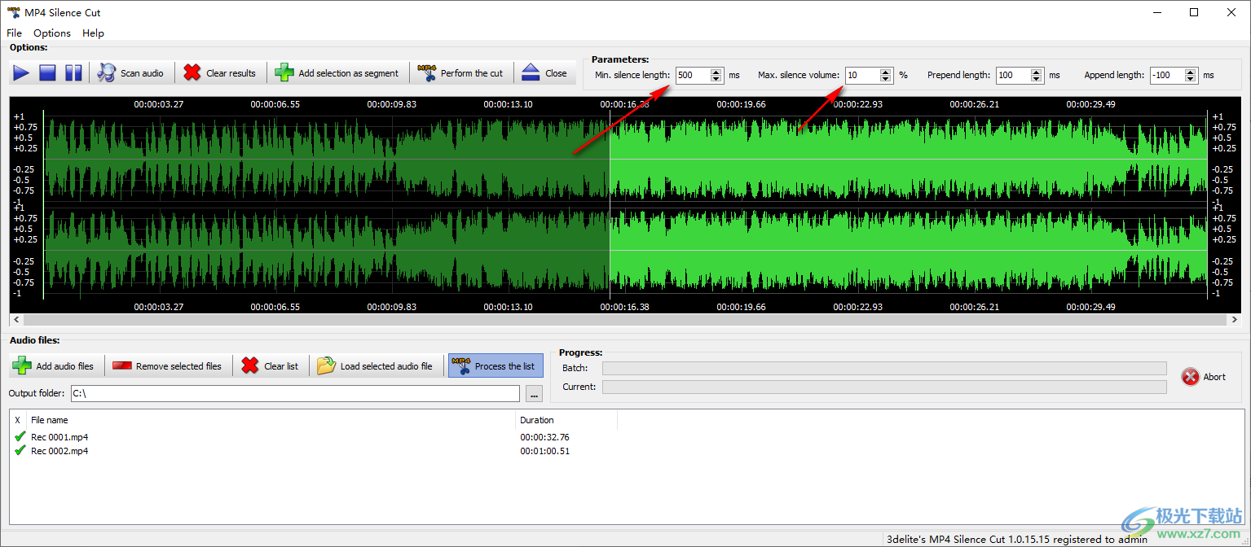Click the status bar registration text
1251x547 pixels.
[x=1017, y=539]
